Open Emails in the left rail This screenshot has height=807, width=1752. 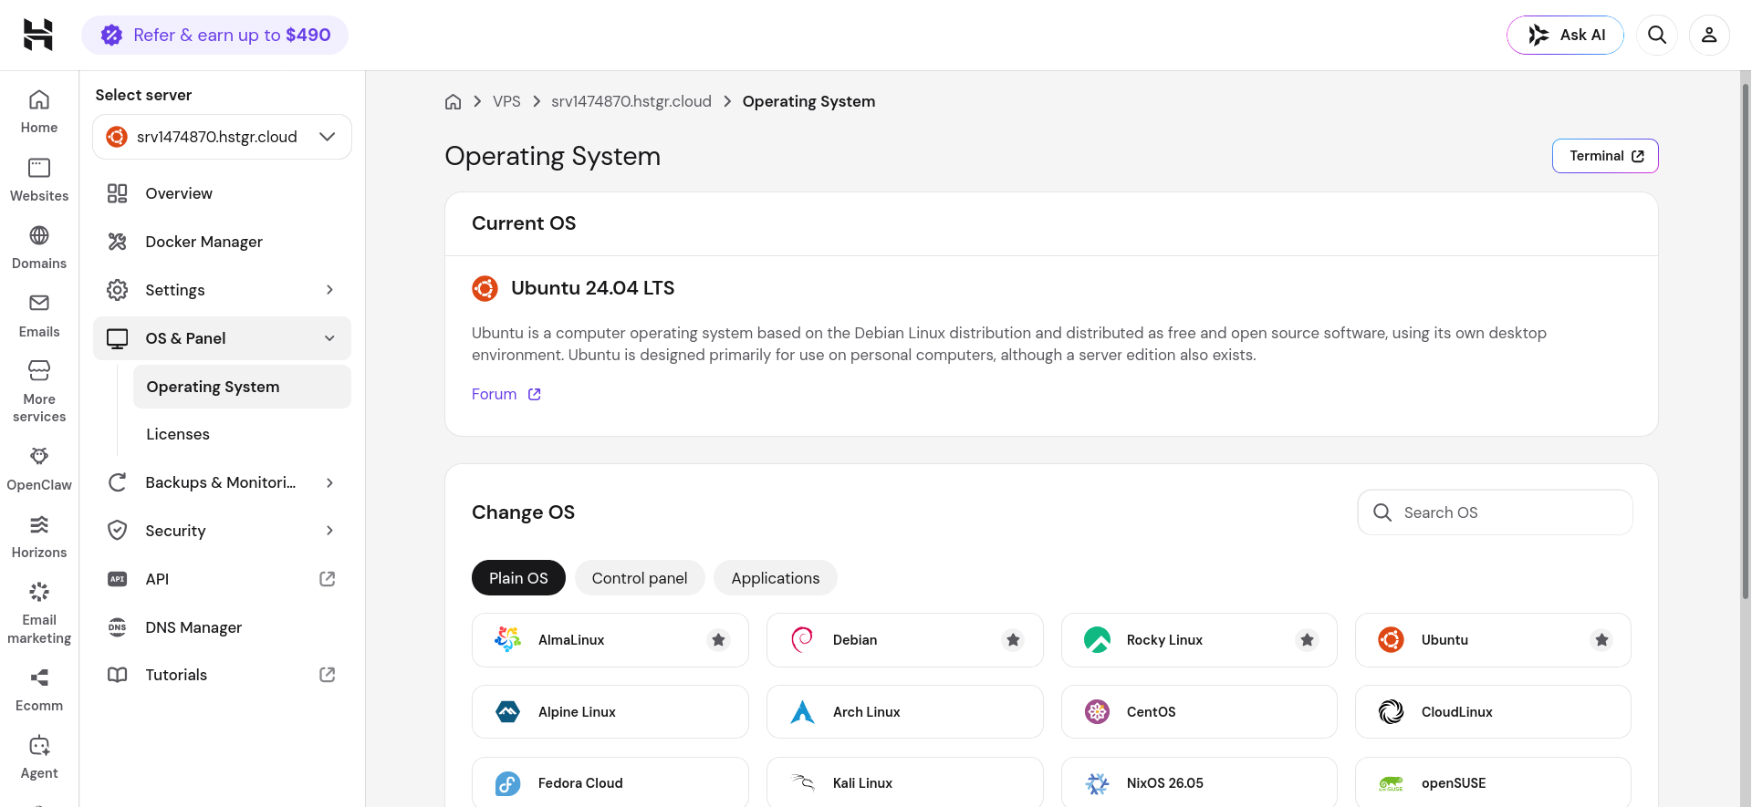(x=39, y=316)
